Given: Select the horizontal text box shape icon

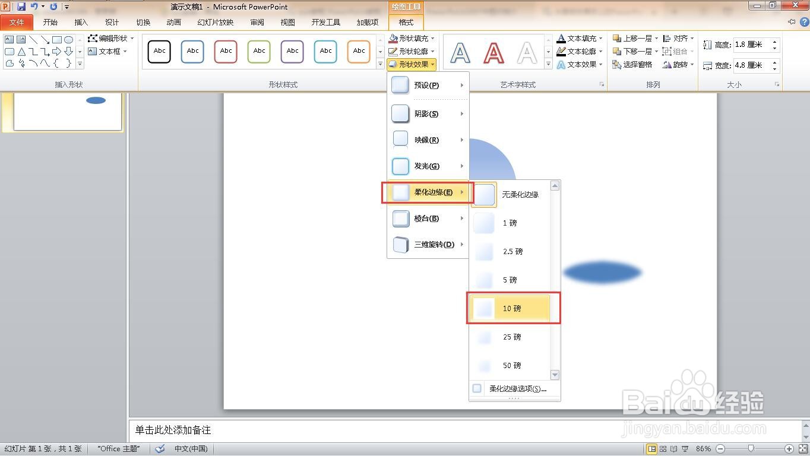Looking at the screenshot, I should click(10, 40).
